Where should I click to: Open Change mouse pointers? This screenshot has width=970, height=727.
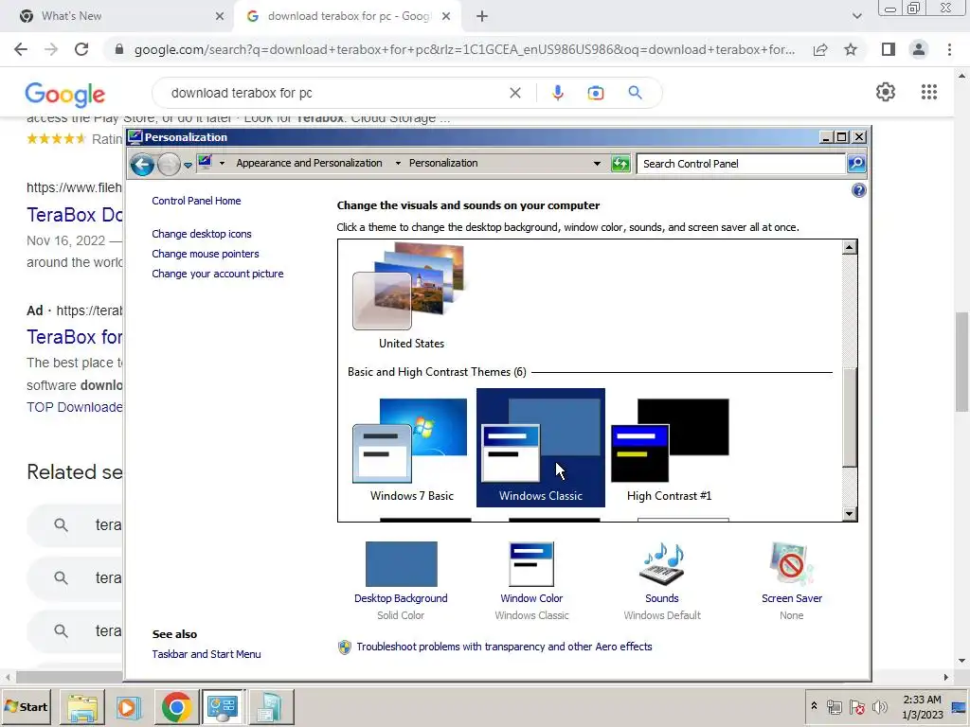tap(206, 254)
